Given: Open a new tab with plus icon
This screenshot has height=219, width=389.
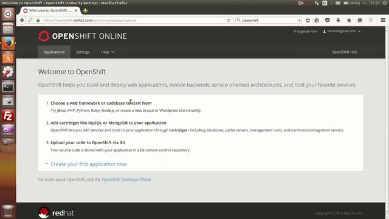Looking at the screenshot, I should (x=85, y=10).
